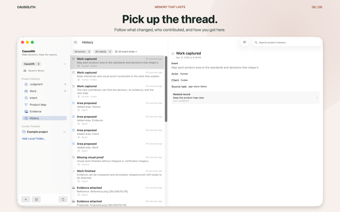Open the All actors filter dropdown
This screenshot has width=340, height=212.
[x=82, y=52]
